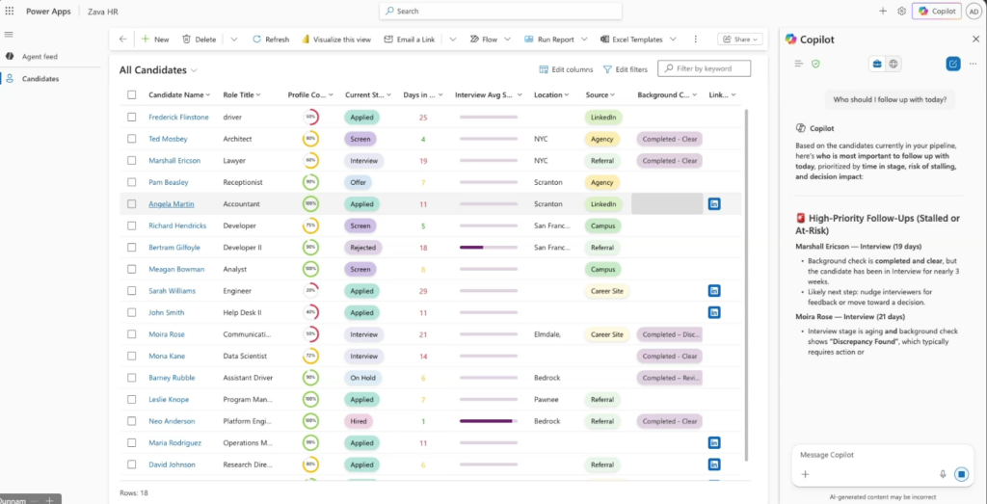Open Candidates in the left navigation
987x504 pixels.
40,78
